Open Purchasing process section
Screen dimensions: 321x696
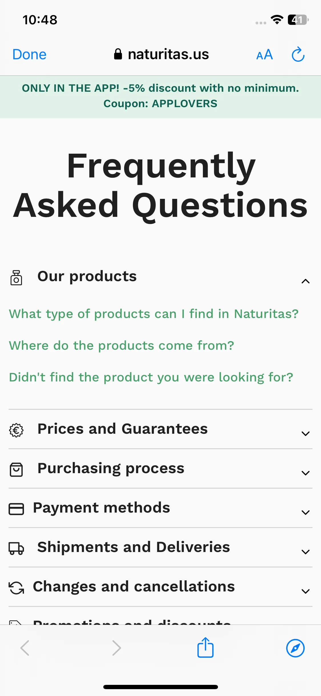[160, 468]
